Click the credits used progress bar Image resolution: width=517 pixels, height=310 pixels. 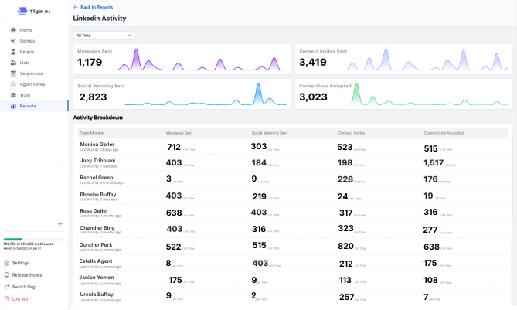tap(34, 239)
